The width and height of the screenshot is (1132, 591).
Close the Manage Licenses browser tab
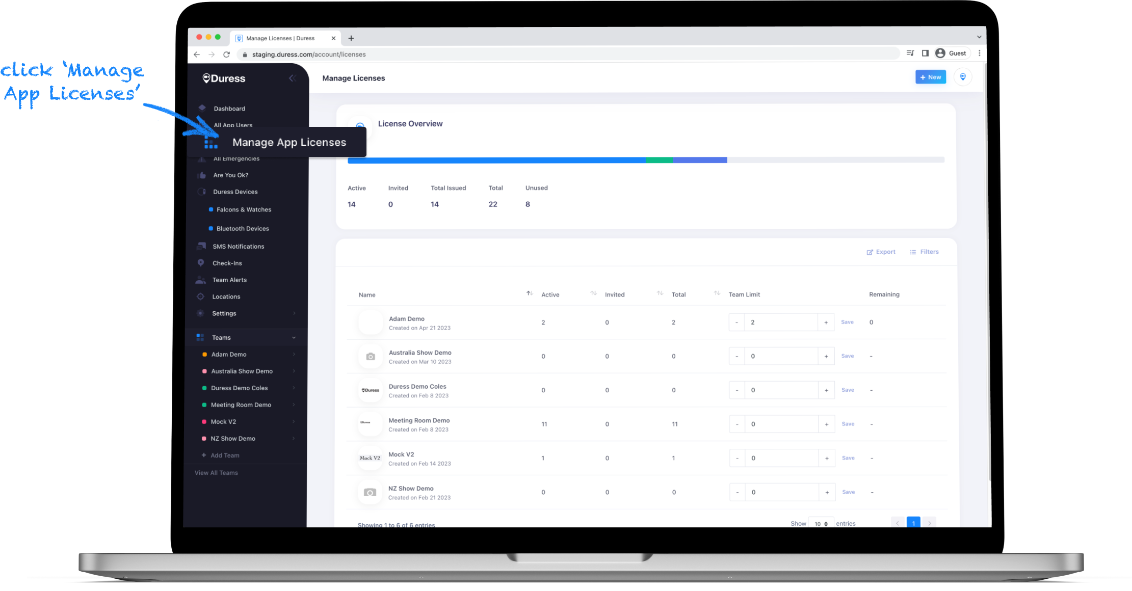333,38
